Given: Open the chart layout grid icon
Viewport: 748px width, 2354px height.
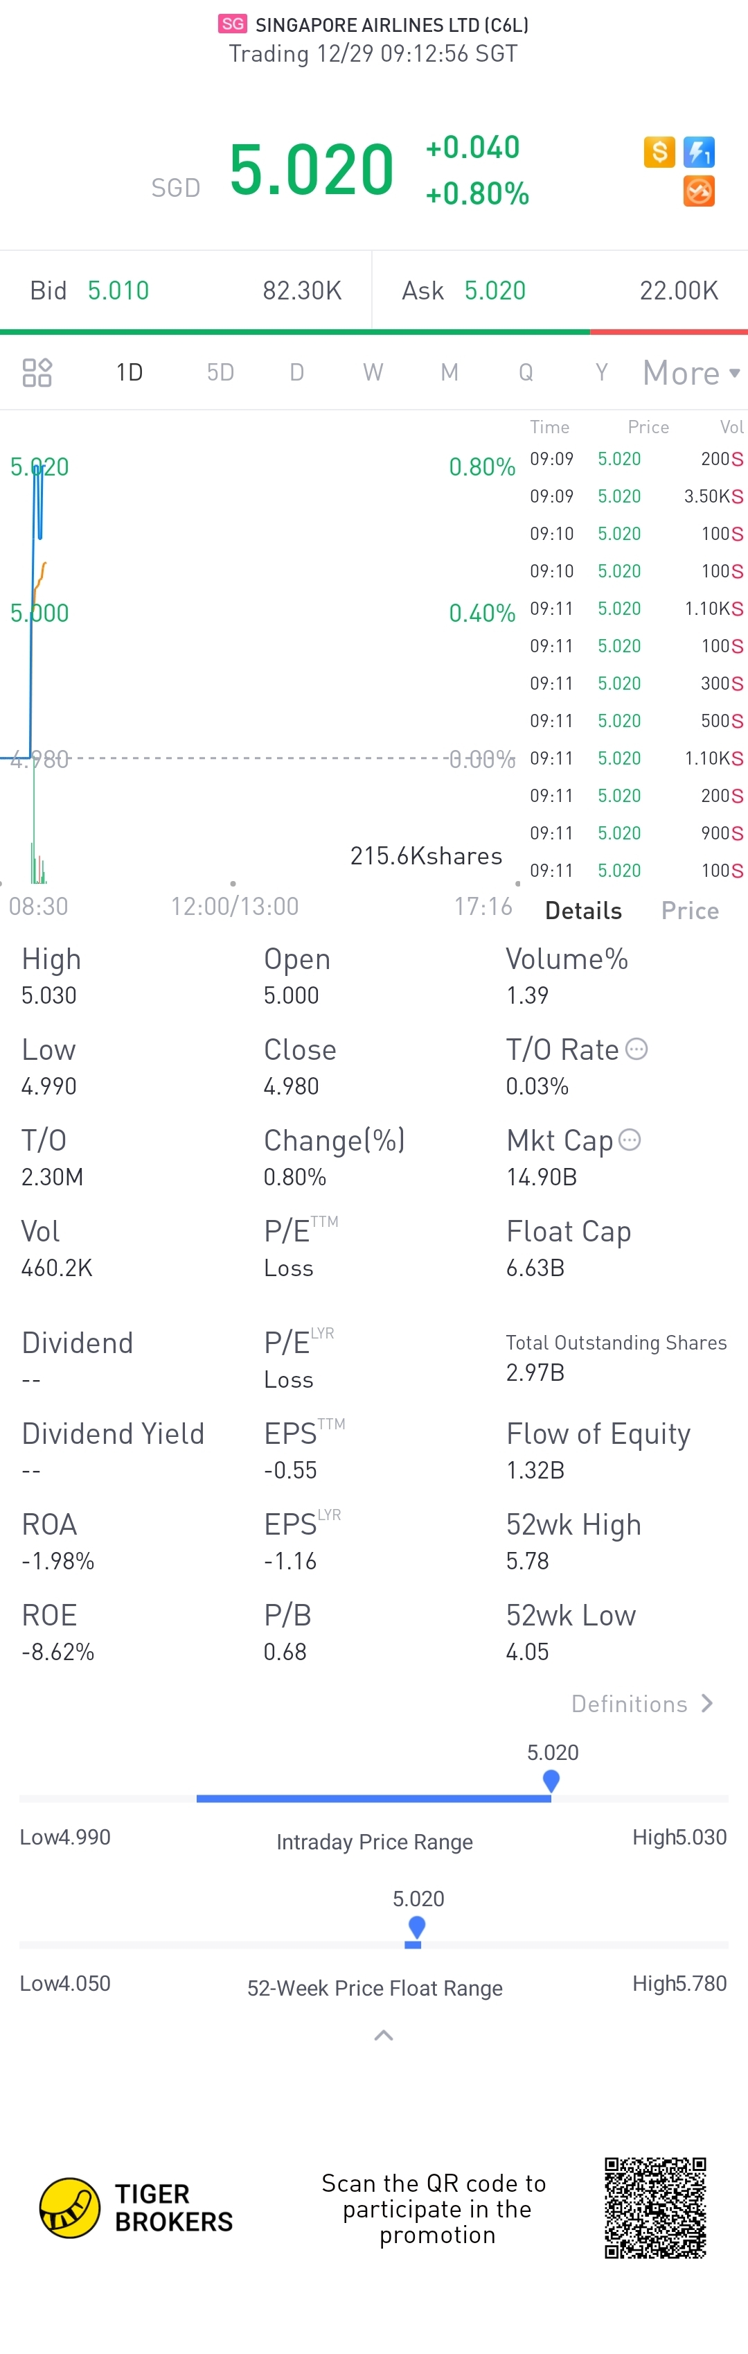Looking at the screenshot, I should pos(37,373).
